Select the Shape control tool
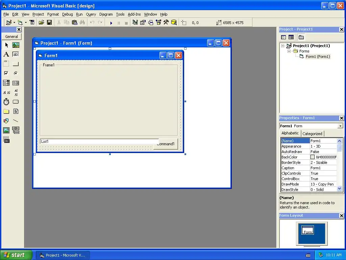Screen dimensions: 346x260 pyautogui.click(x=6, y=121)
